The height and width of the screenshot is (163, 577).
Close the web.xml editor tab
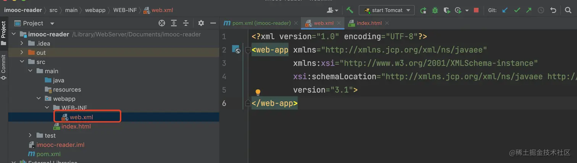(339, 23)
